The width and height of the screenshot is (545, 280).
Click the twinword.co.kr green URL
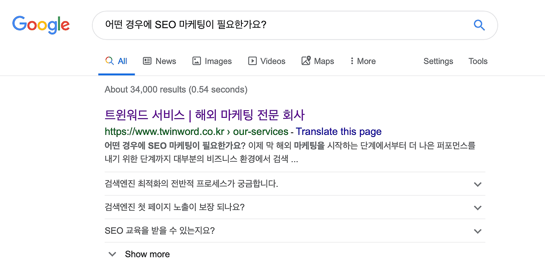tap(164, 131)
